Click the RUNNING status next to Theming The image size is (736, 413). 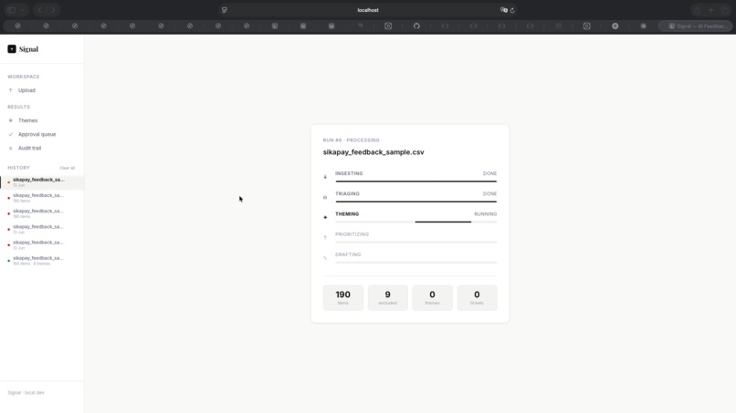point(486,214)
